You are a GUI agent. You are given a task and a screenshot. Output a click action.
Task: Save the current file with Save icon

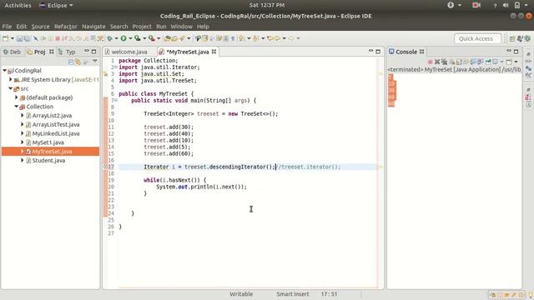pyautogui.click(x=19, y=38)
